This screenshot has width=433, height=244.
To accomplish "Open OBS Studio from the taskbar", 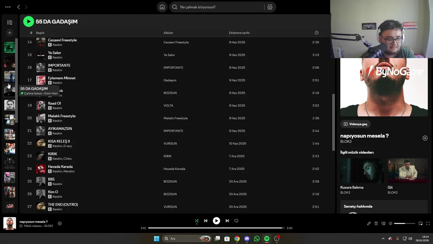I will [277, 239].
